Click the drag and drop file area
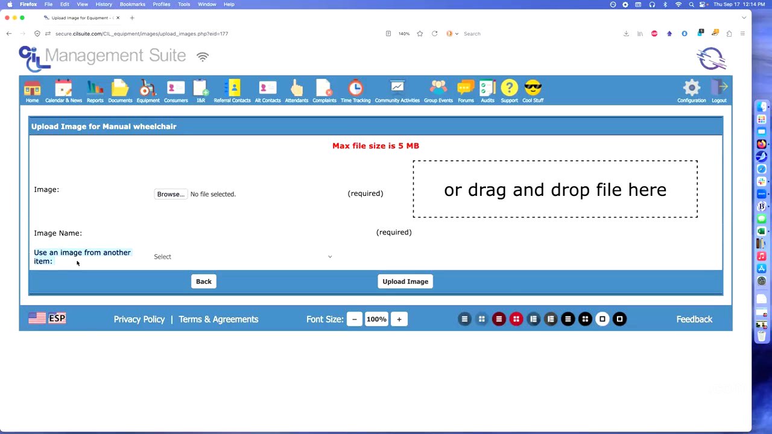Viewport: 772px width, 434px height. 555,189
